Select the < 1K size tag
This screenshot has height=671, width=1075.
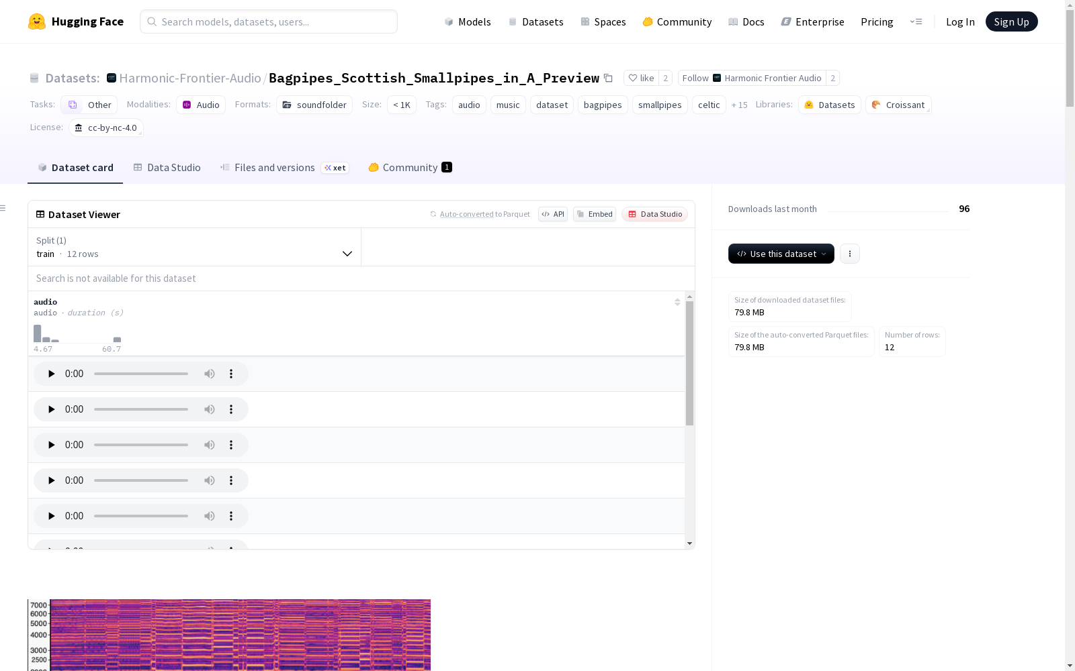tap(402, 105)
